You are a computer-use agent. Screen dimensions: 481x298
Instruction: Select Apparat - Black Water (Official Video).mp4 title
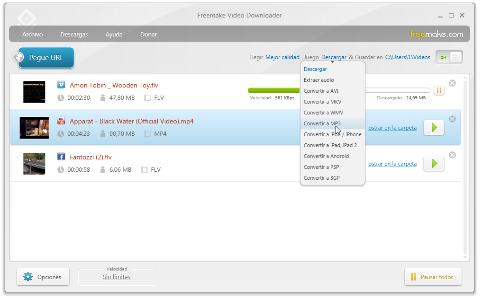[132, 121]
